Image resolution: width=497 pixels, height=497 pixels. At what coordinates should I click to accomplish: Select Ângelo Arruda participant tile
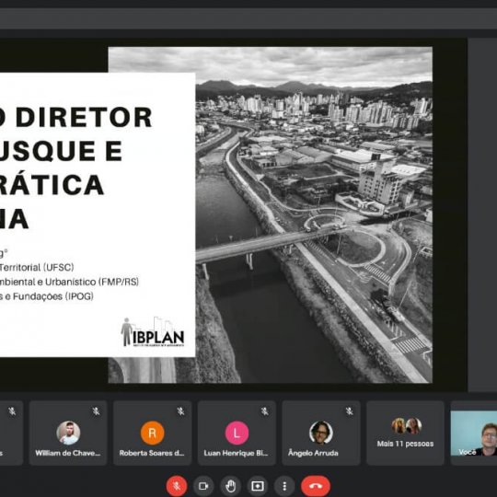coord(321,433)
